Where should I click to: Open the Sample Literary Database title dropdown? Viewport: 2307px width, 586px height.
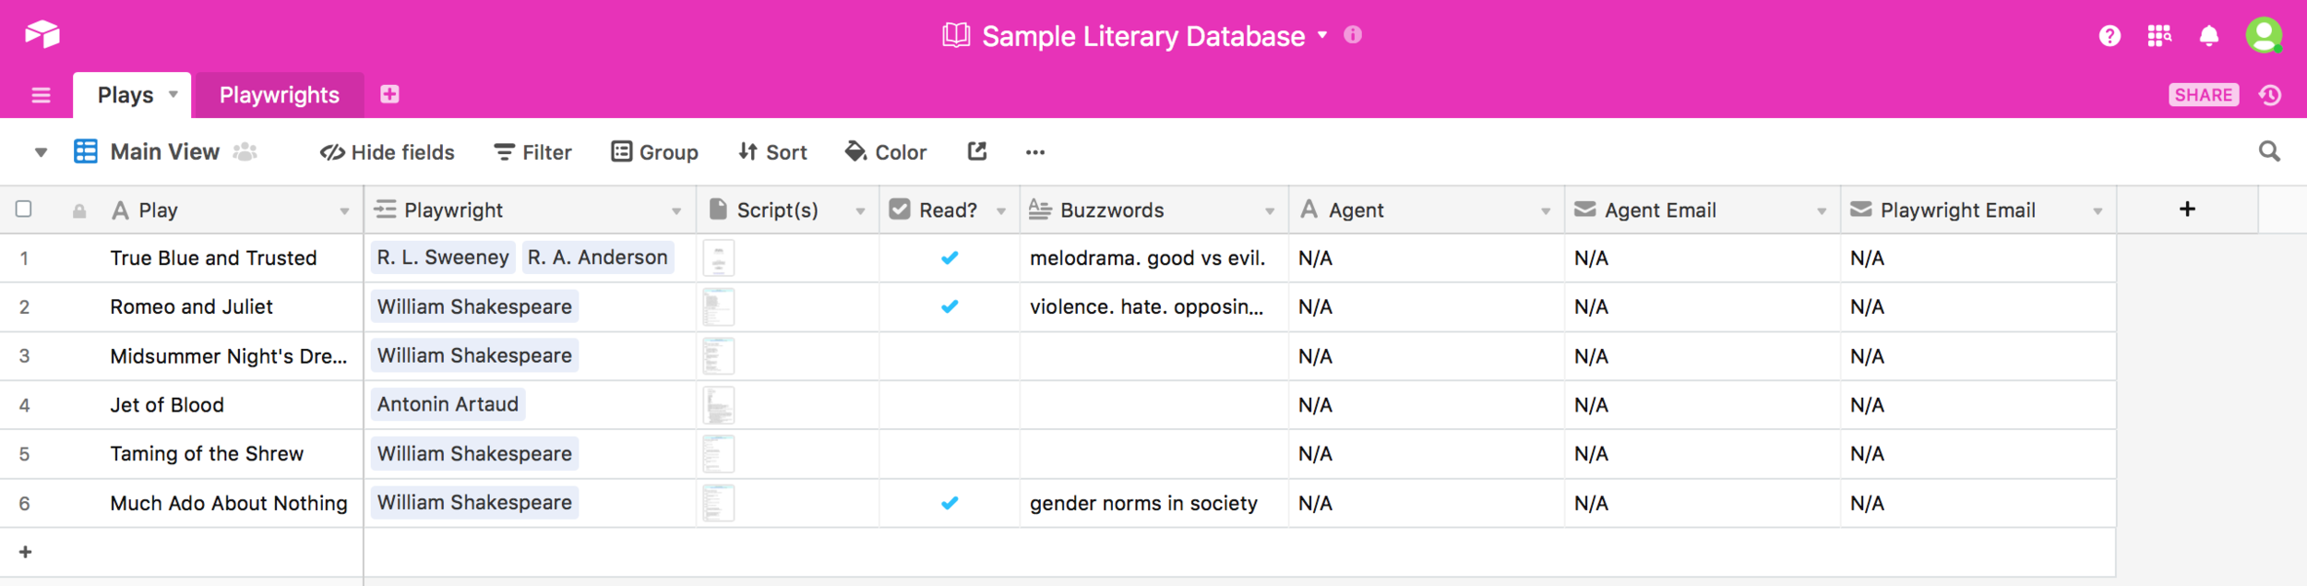coord(1321,35)
